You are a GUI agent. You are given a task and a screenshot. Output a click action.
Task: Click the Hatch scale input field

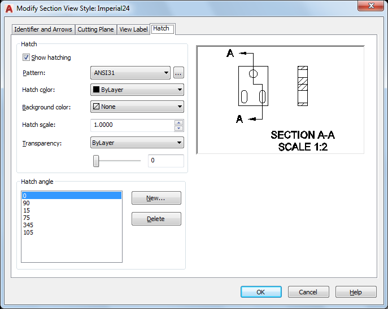(132, 125)
